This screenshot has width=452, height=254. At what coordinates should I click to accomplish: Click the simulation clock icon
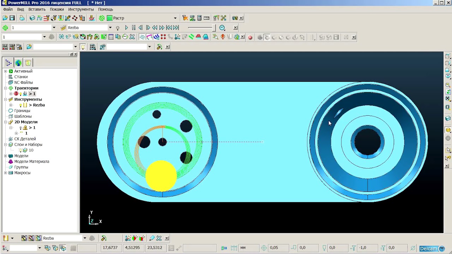pyautogui.click(x=222, y=28)
